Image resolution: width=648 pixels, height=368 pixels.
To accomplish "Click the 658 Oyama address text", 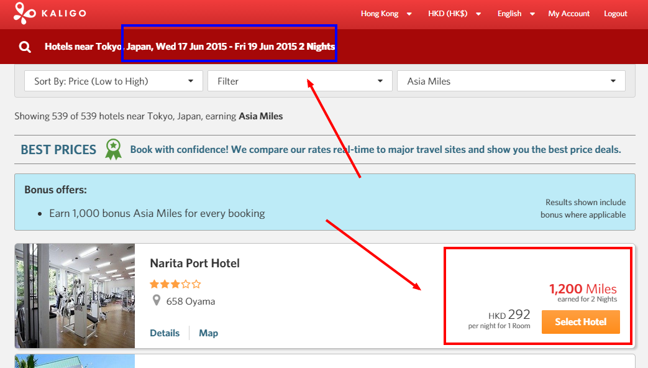I will pos(191,301).
